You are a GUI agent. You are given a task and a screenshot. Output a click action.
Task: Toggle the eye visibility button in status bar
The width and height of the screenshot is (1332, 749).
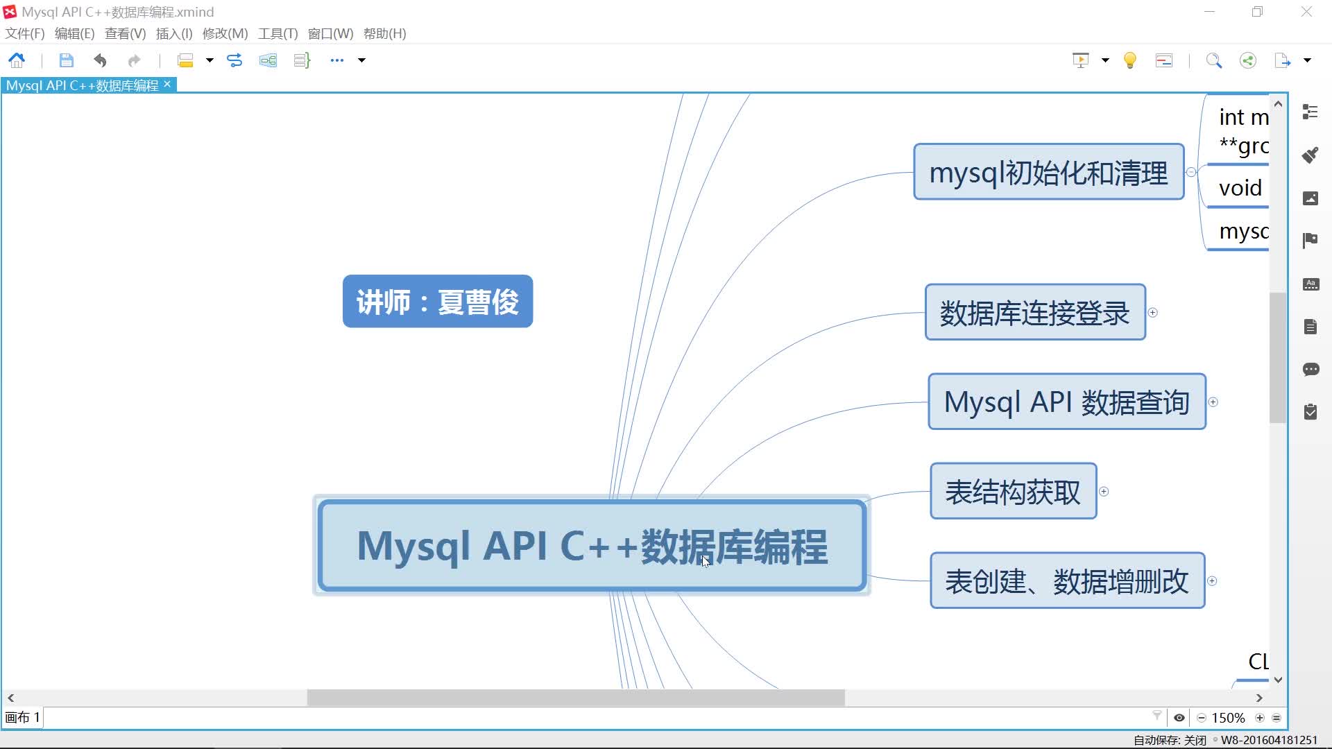coord(1179,718)
